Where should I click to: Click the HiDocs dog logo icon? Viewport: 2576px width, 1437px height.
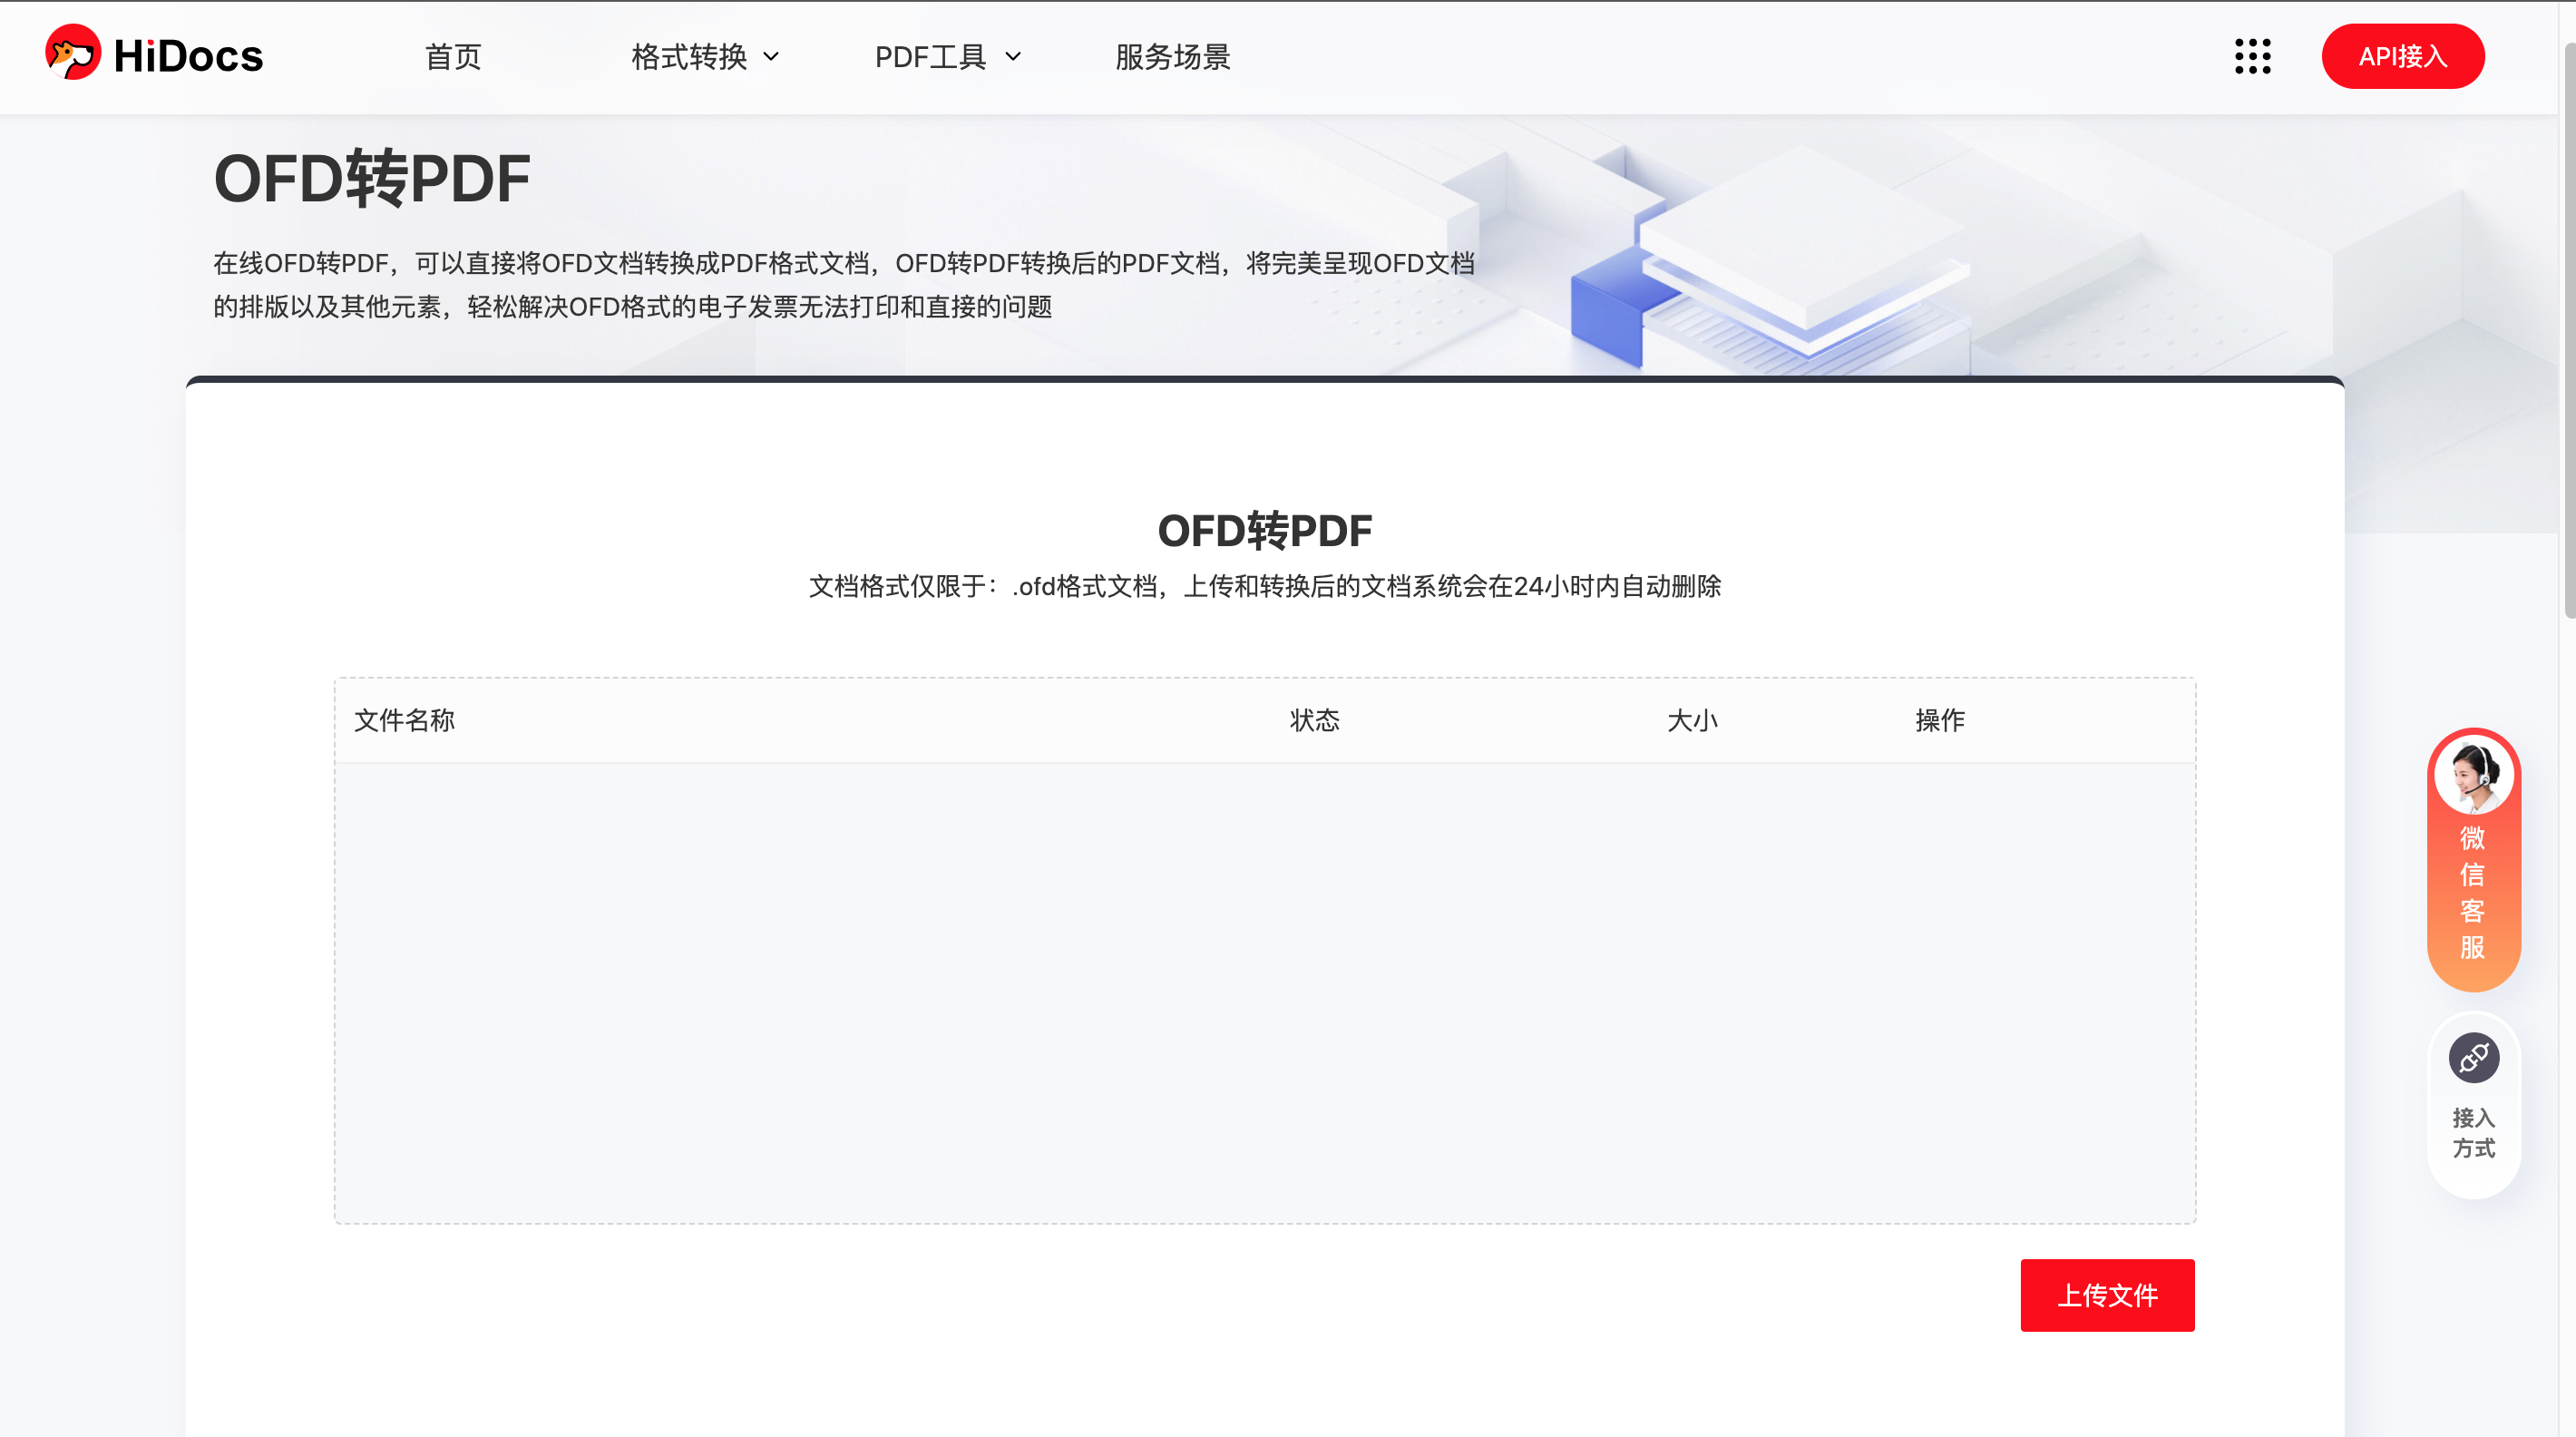(73, 52)
